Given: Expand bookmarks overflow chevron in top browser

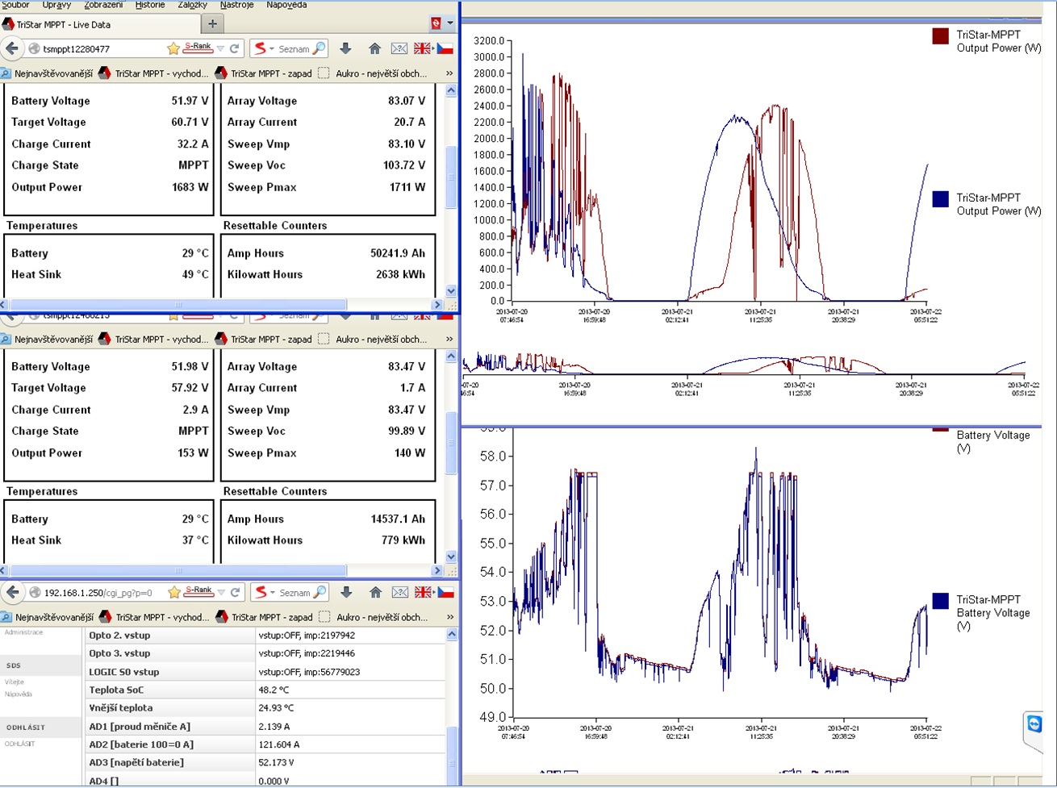Looking at the screenshot, I should click(x=449, y=73).
